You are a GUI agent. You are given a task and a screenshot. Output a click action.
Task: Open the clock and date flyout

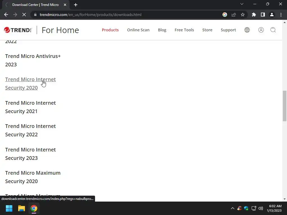pos(274,208)
